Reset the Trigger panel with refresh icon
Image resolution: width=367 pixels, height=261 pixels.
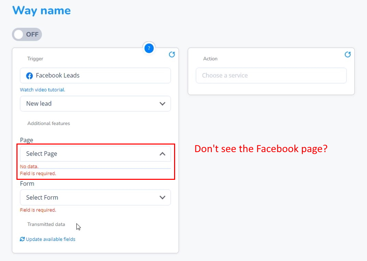pyautogui.click(x=172, y=54)
